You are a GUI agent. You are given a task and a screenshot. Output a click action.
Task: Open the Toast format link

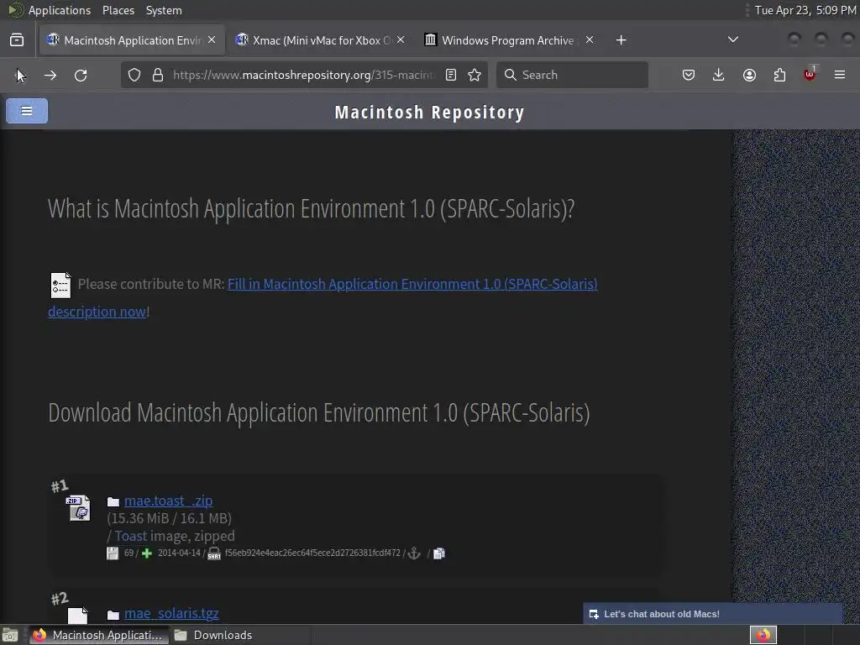(130, 536)
